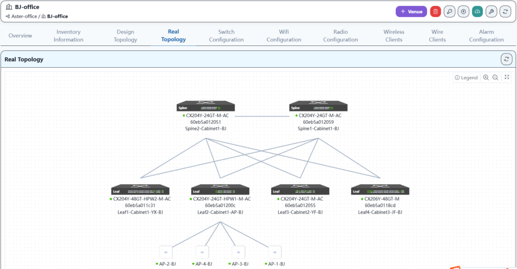Click the upload arrow icon button
This screenshot has height=269, width=517.
[463, 12]
